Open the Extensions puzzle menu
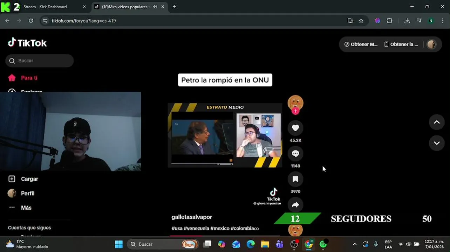The height and width of the screenshot is (252, 450). tap(389, 21)
